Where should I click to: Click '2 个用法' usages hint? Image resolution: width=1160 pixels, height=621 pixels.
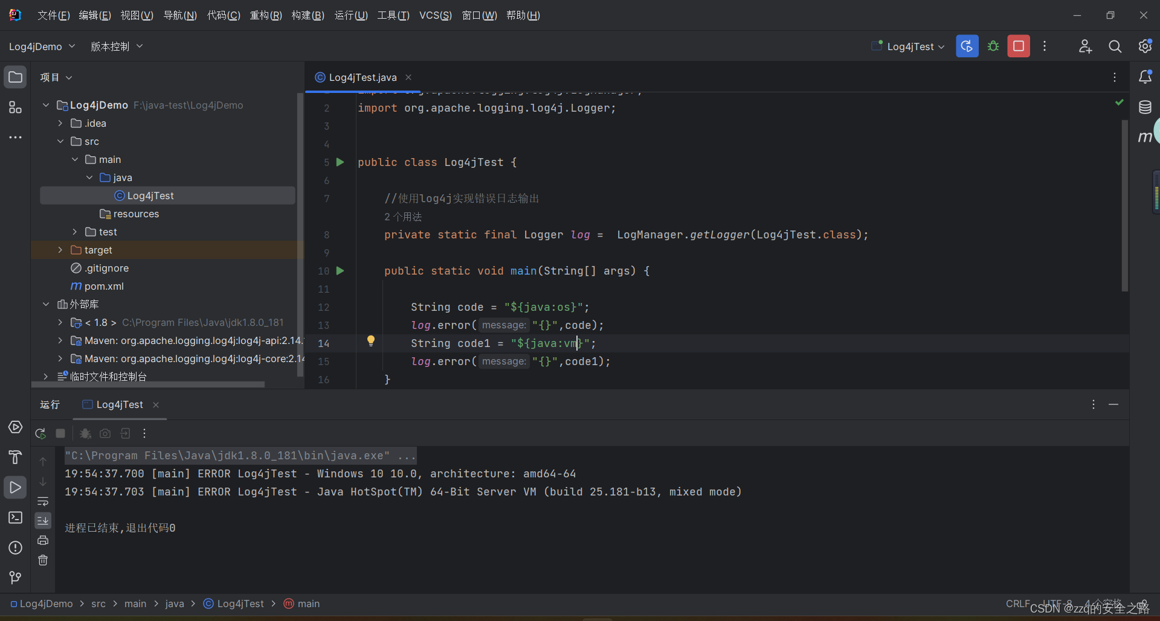tap(403, 217)
